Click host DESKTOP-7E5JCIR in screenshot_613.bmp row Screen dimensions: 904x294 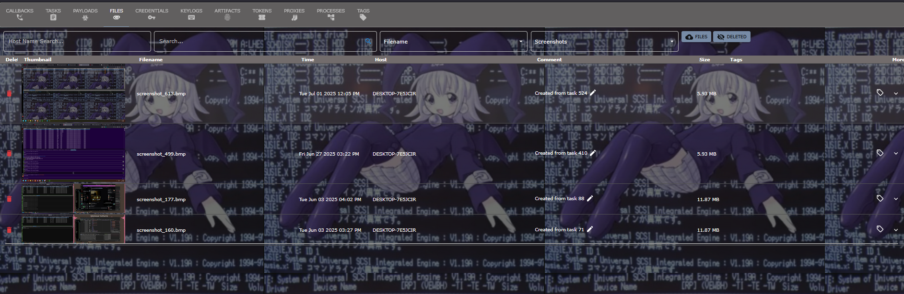(394, 93)
